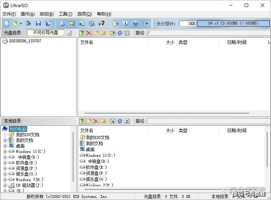Open the dropdown arrow beside Open icon

(x=21, y=24)
